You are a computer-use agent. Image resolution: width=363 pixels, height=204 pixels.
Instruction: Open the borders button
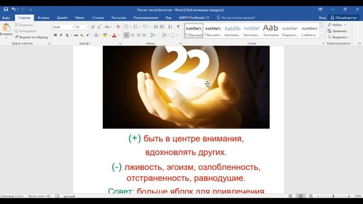[x=172, y=35]
